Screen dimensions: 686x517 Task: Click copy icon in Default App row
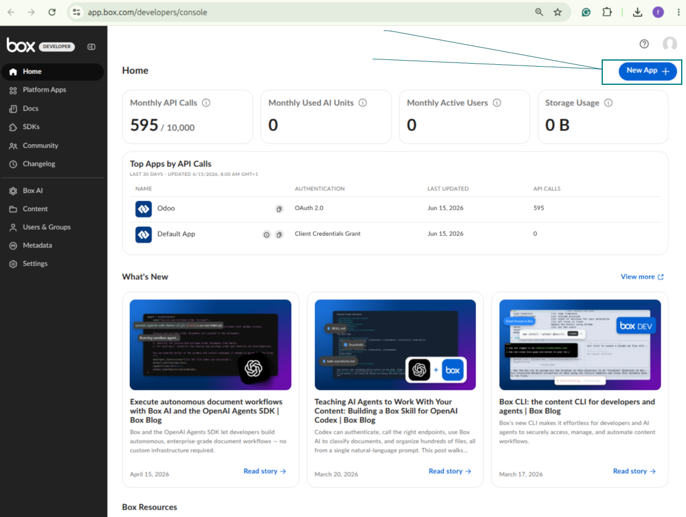pos(279,235)
